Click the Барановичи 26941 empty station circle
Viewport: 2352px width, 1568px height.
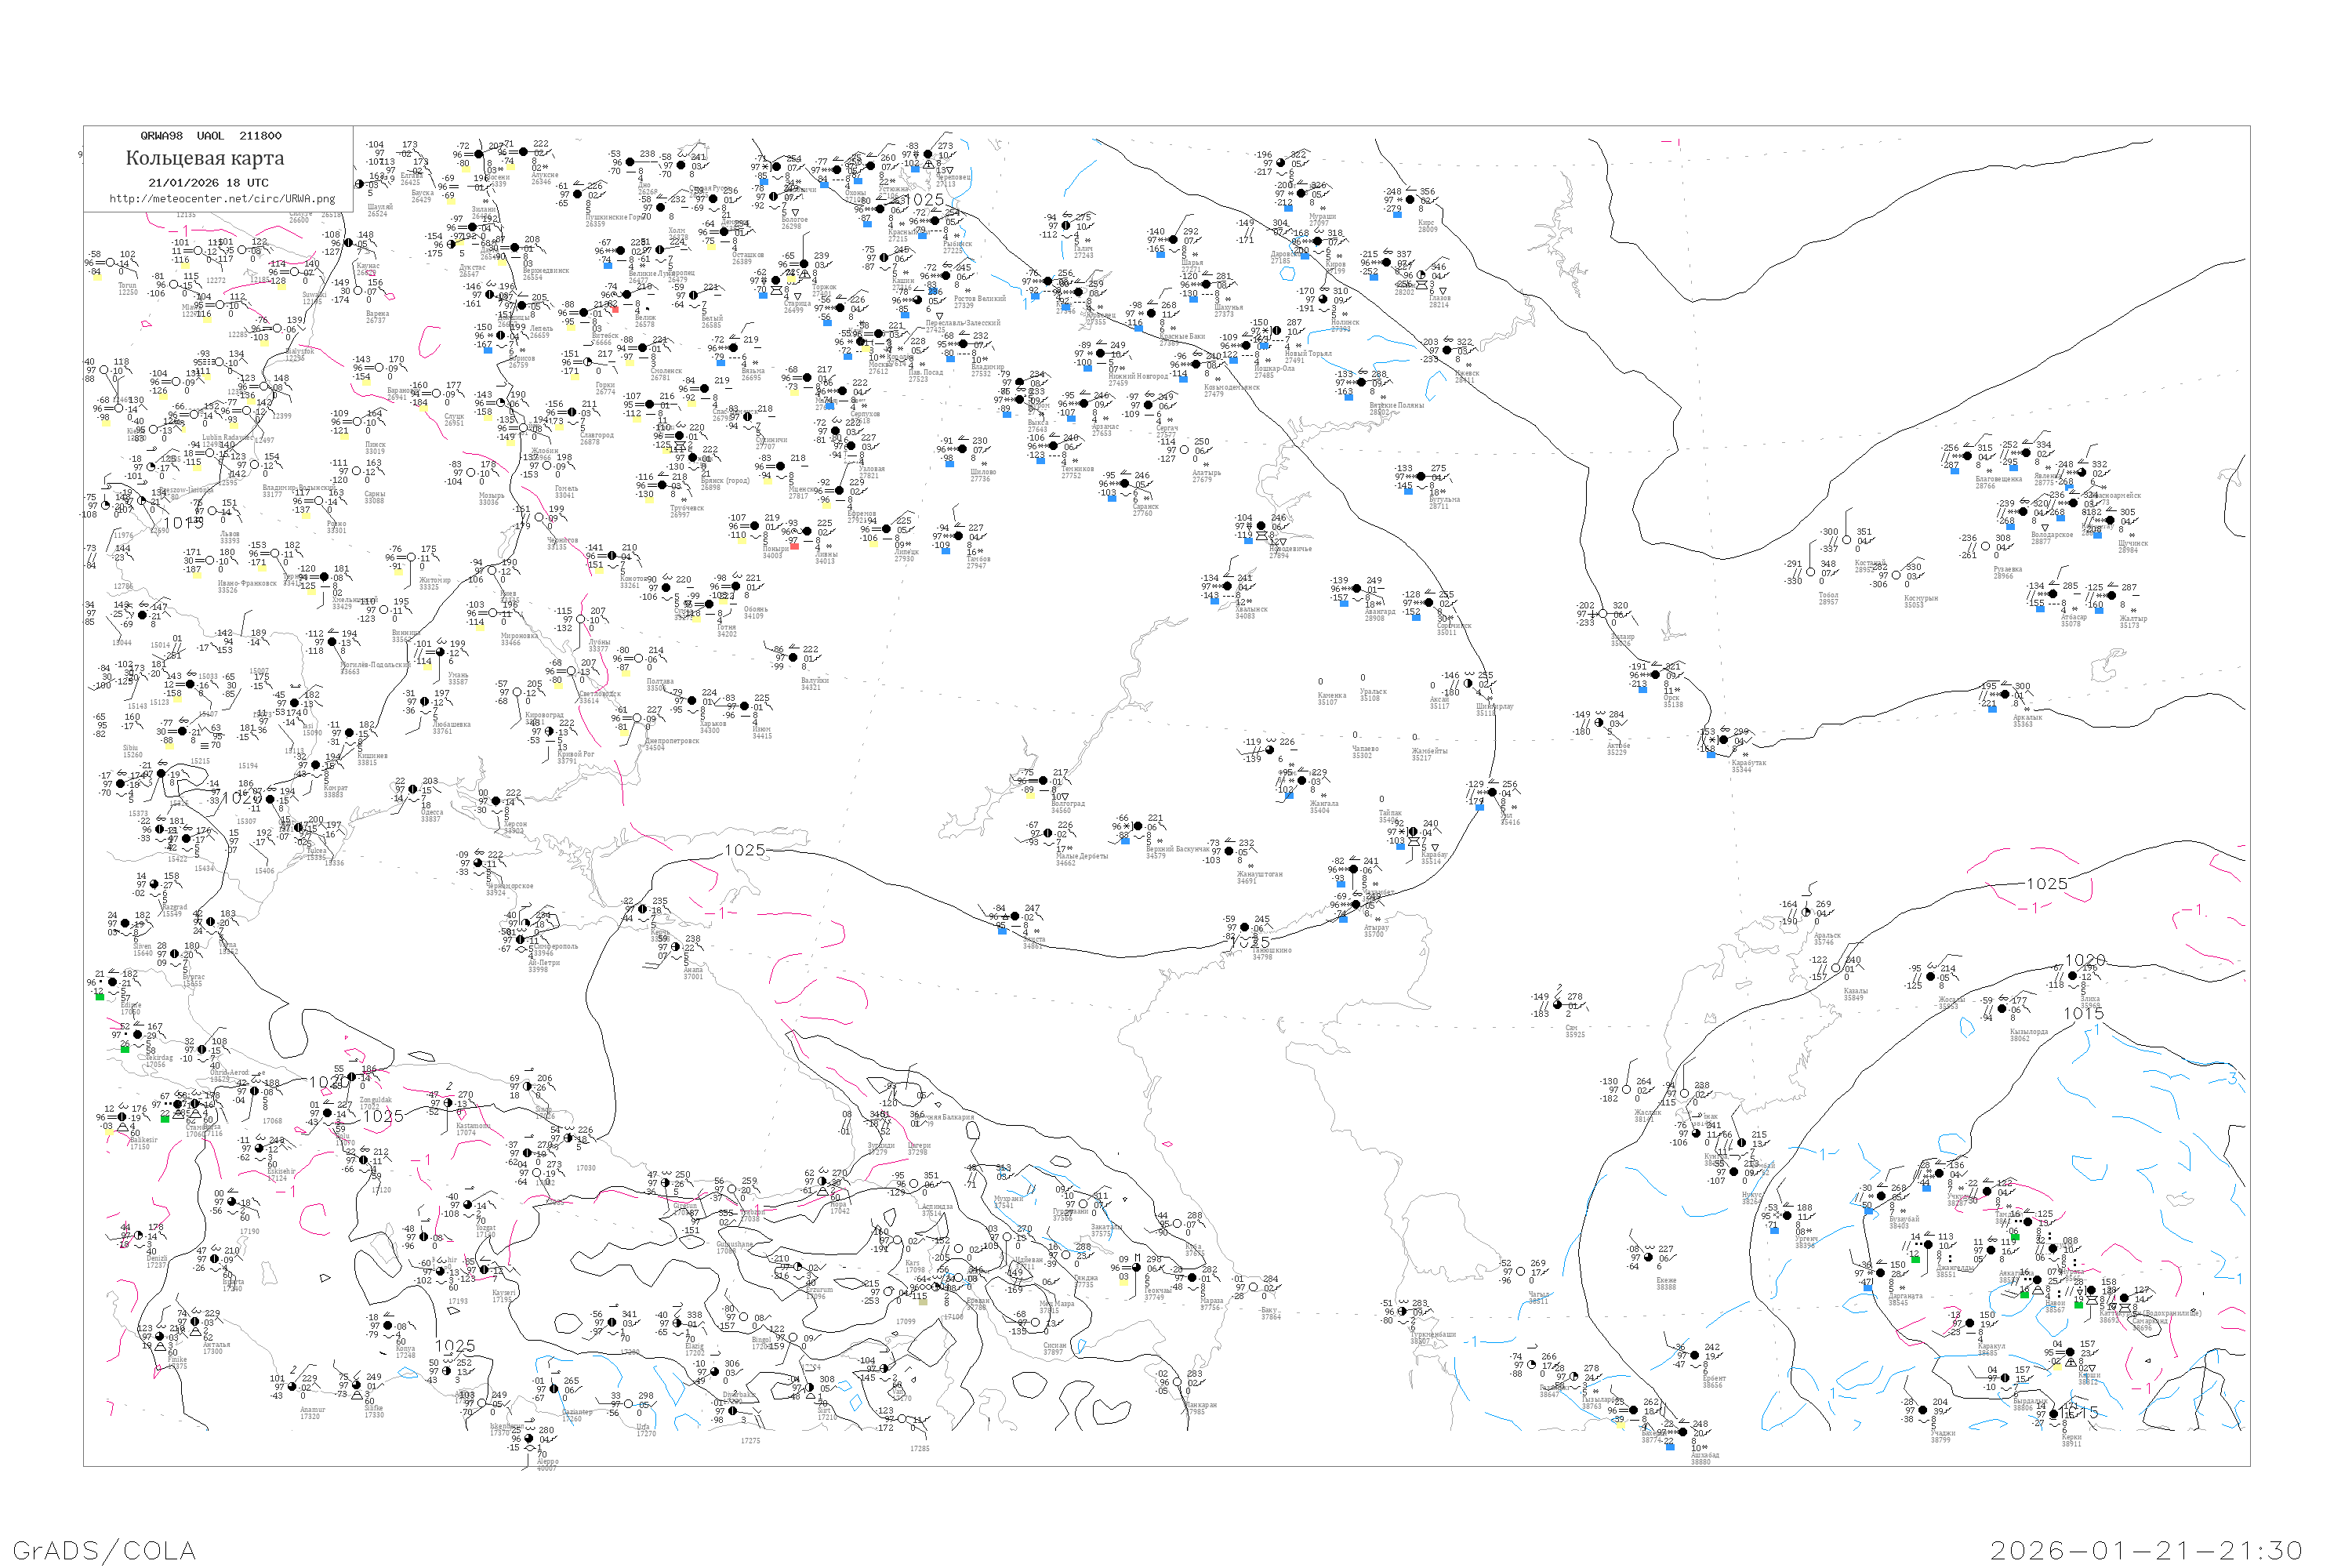[380, 368]
